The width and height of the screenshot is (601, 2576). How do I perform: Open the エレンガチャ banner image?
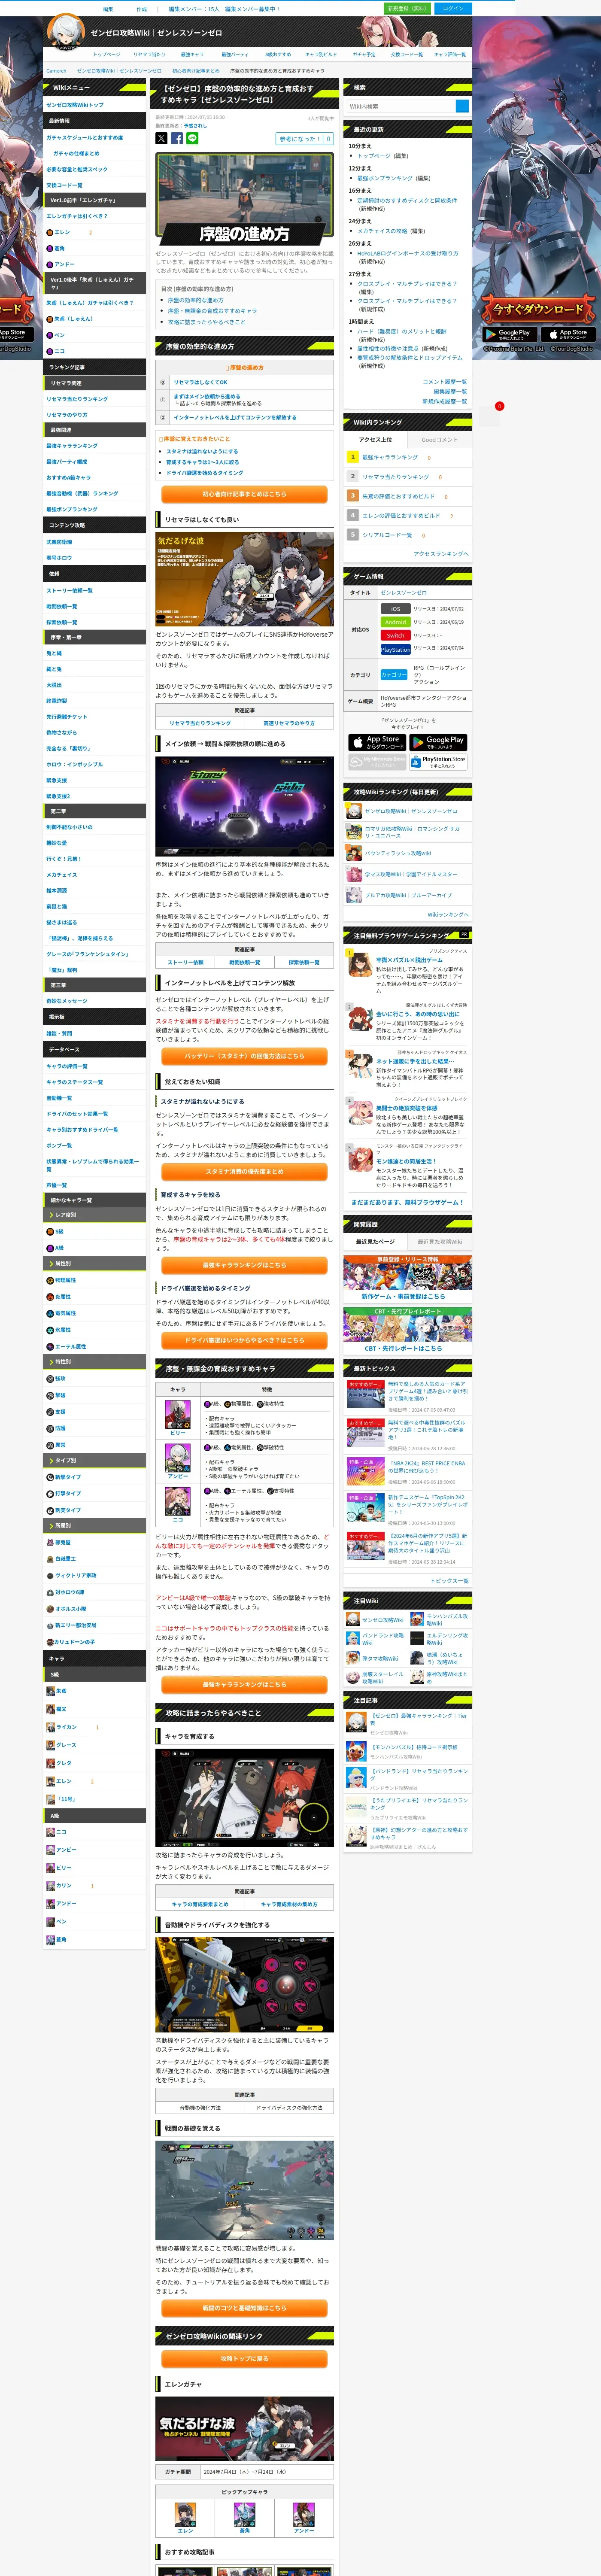click(x=244, y=2428)
